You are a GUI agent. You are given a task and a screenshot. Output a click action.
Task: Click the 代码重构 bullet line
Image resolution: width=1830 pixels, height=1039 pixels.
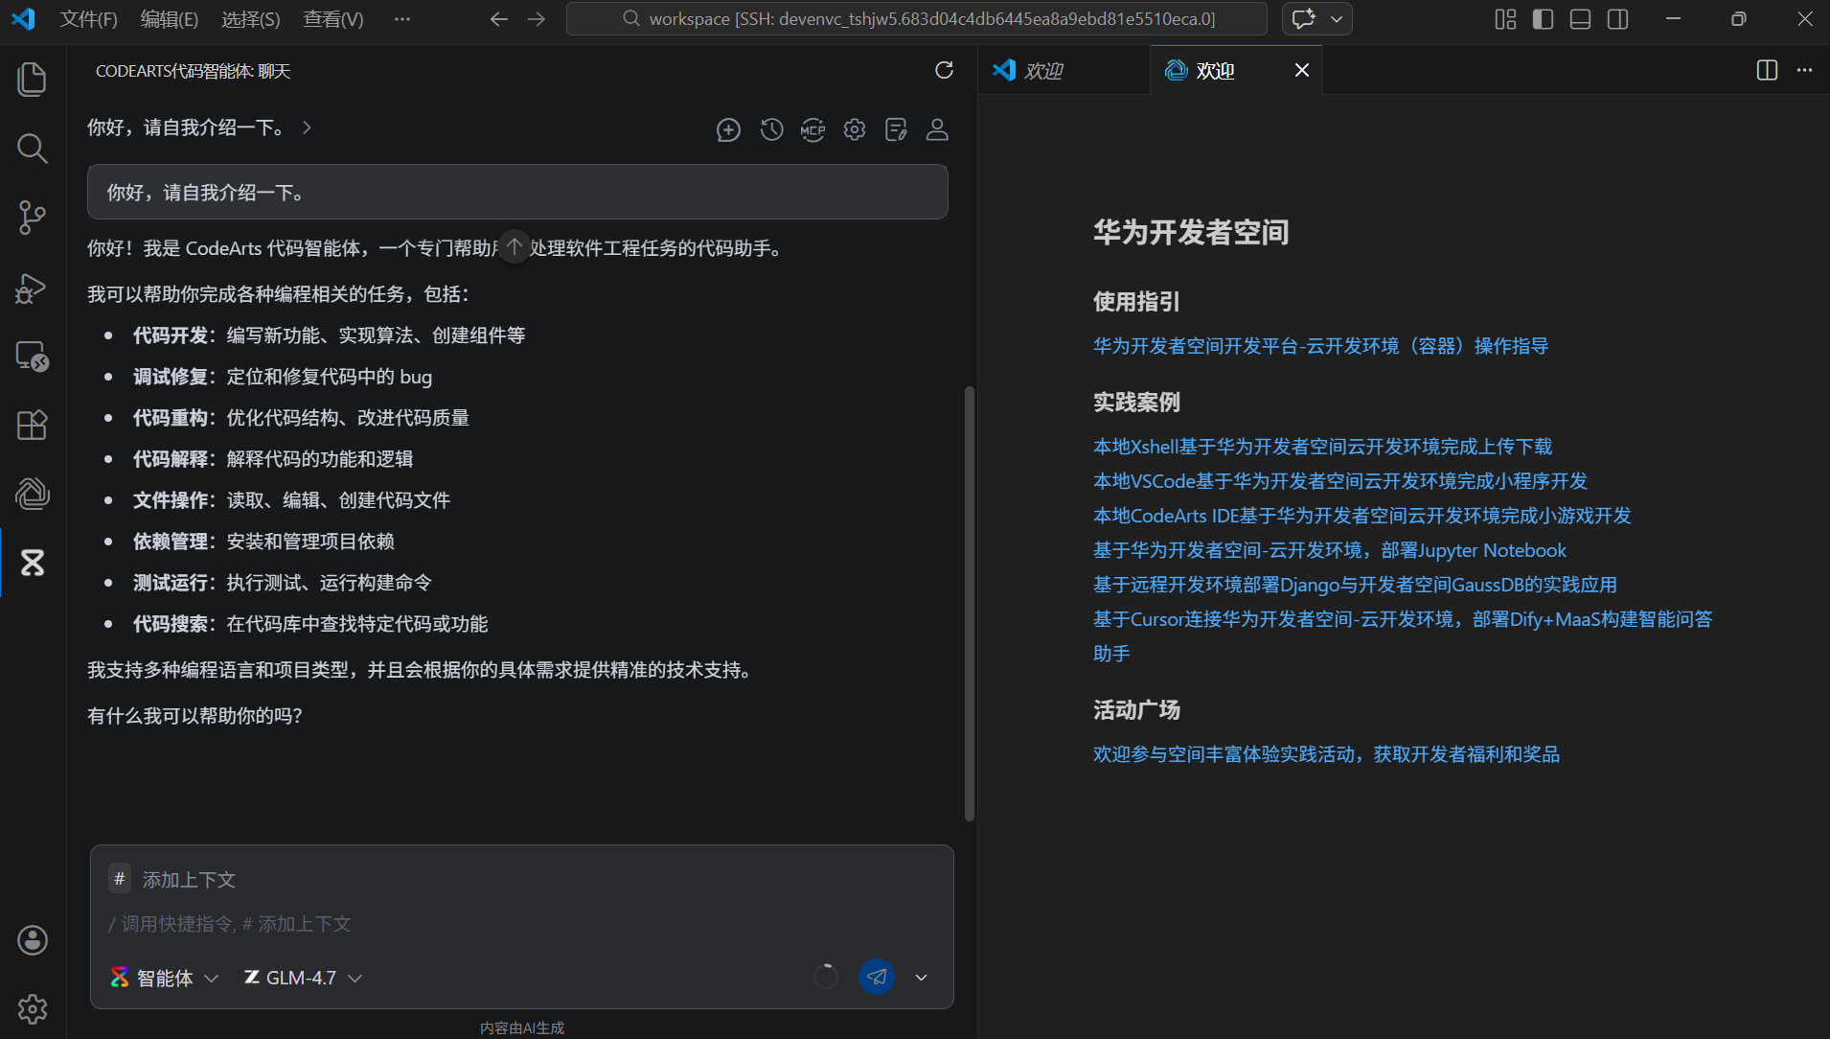click(301, 418)
